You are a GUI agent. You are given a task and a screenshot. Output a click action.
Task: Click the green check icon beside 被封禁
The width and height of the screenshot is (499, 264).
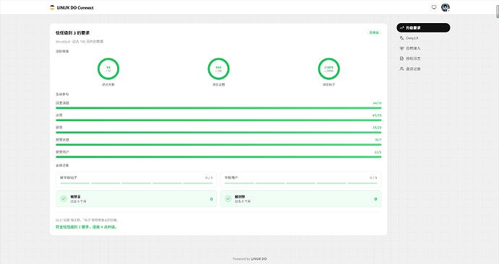coord(228,198)
